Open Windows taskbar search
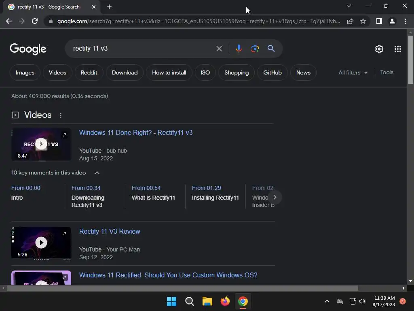Screen dimensions: 414x311 (190, 301)
